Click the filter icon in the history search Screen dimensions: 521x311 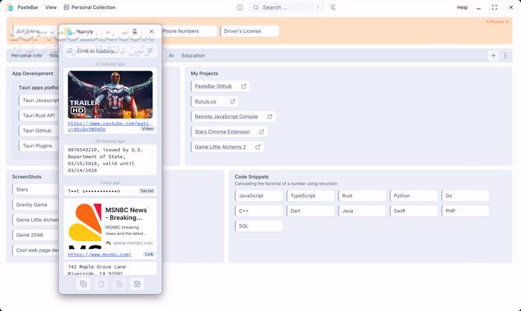[150, 51]
